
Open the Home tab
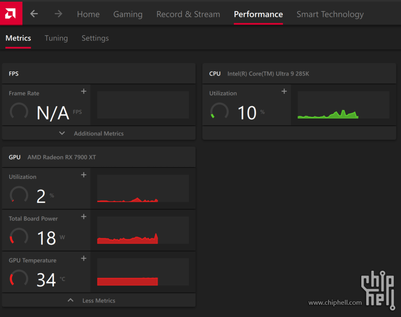click(88, 14)
